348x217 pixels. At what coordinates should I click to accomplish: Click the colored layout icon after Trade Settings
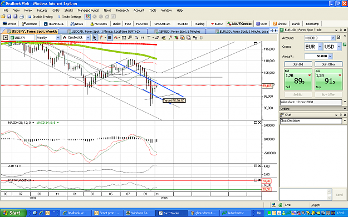point(87,17)
